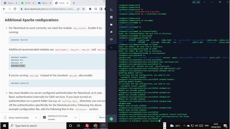
Task: Open port forwarding arrow icon in sidebar
Action: coord(111,32)
